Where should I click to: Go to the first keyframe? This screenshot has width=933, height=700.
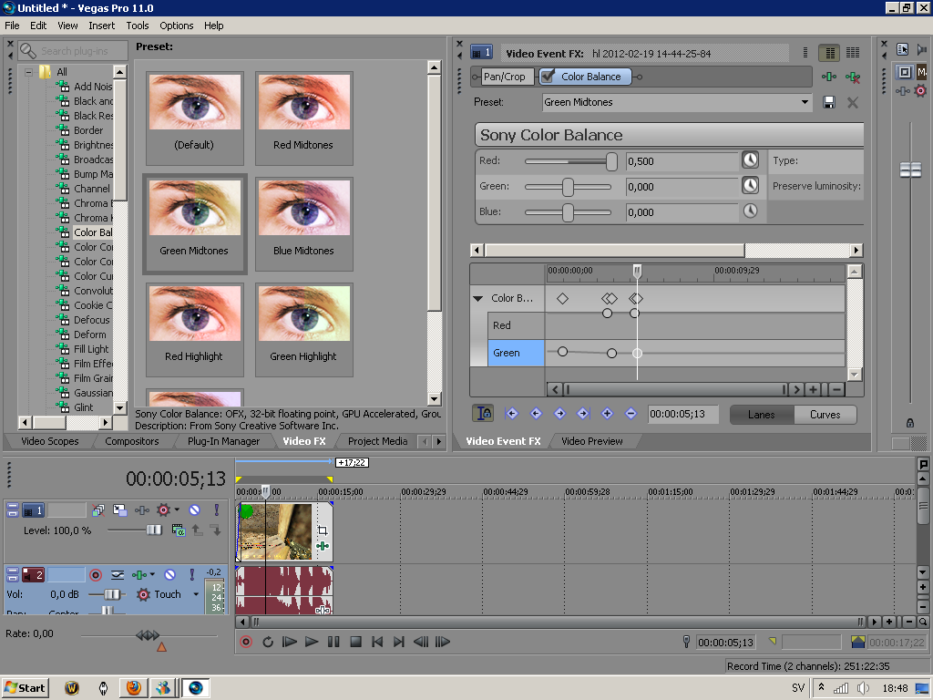coord(512,413)
